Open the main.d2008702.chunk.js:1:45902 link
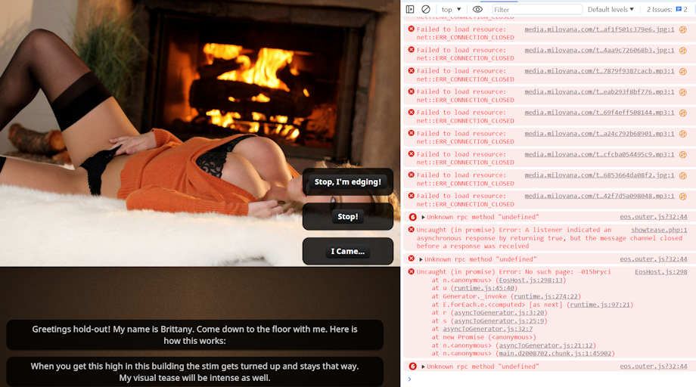Image resolution: width=696 pixels, height=387 pixels. (x=555, y=353)
